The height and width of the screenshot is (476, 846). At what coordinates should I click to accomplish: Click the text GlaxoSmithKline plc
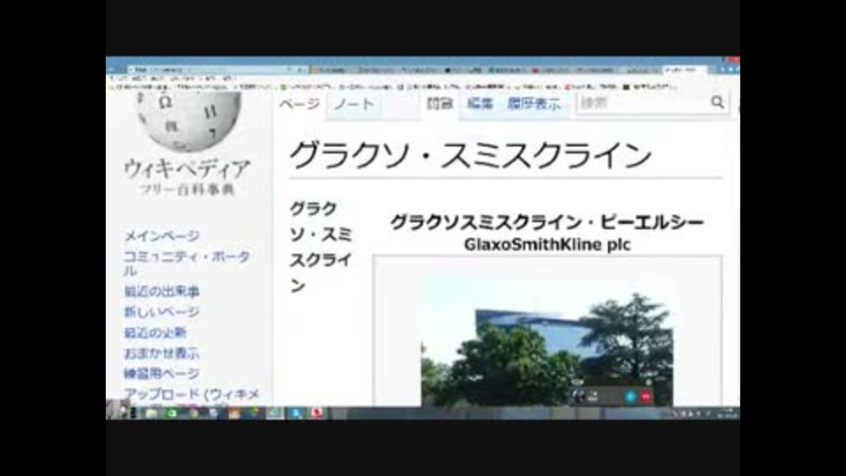(547, 244)
